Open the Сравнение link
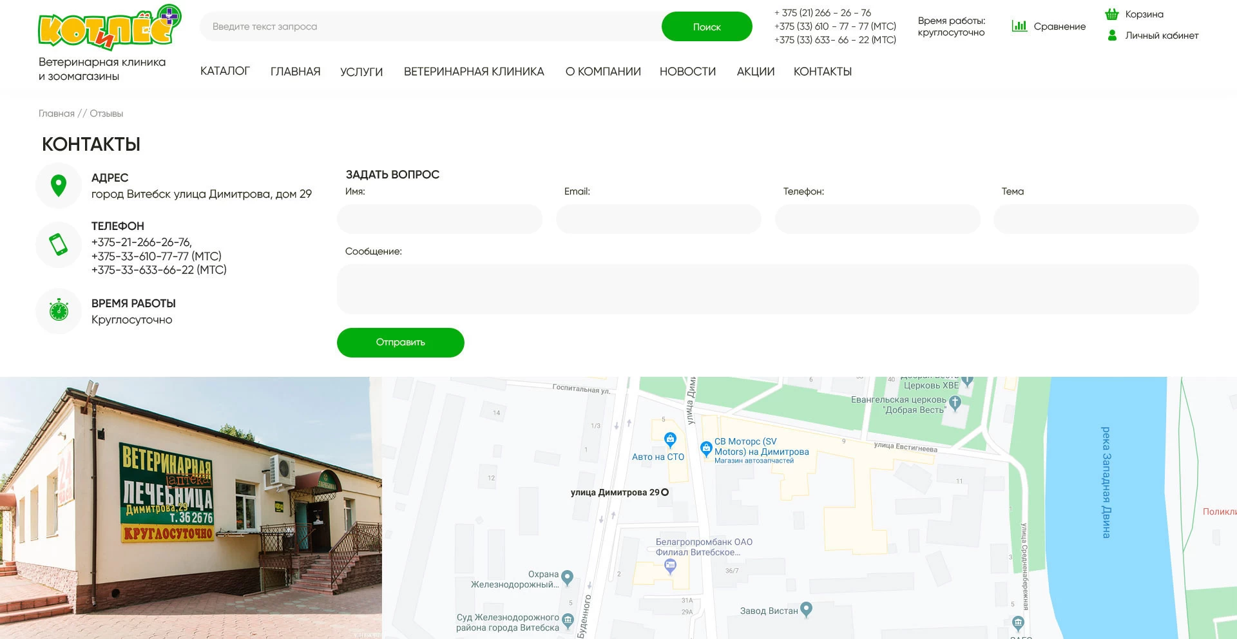This screenshot has height=639, width=1237. pos(1060,26)
